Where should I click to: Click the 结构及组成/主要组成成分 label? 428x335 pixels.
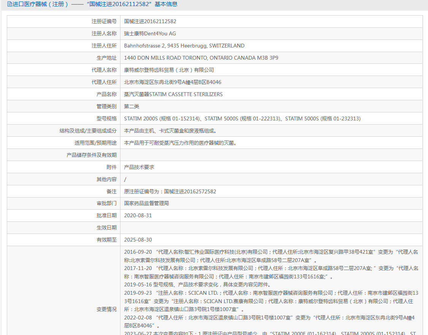[x=88, y=131]
